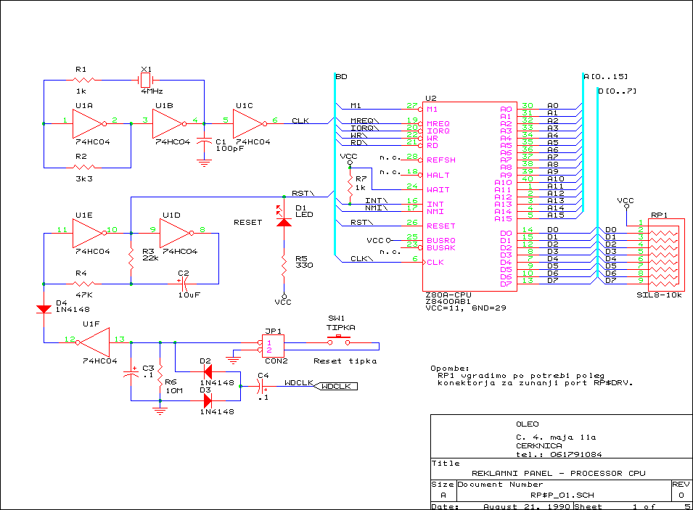Screen dimensions: 693x510
Task: Select the RESET label beside the LED
Action: click(x=248, y=222)
